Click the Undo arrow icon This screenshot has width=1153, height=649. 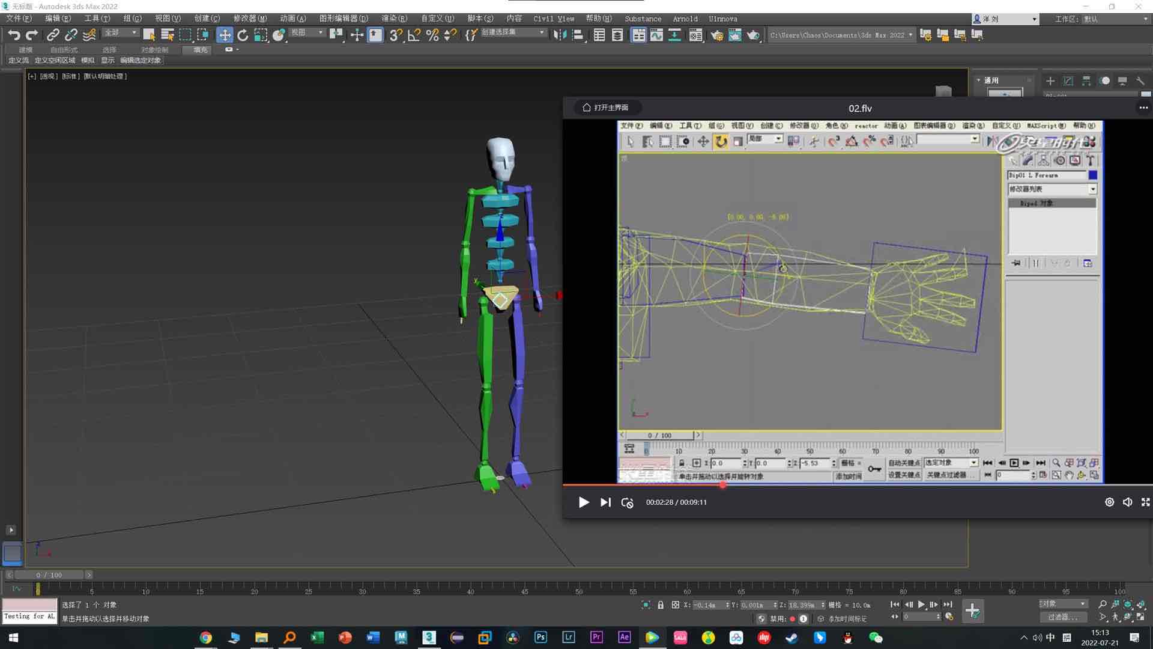pos(14,35)
